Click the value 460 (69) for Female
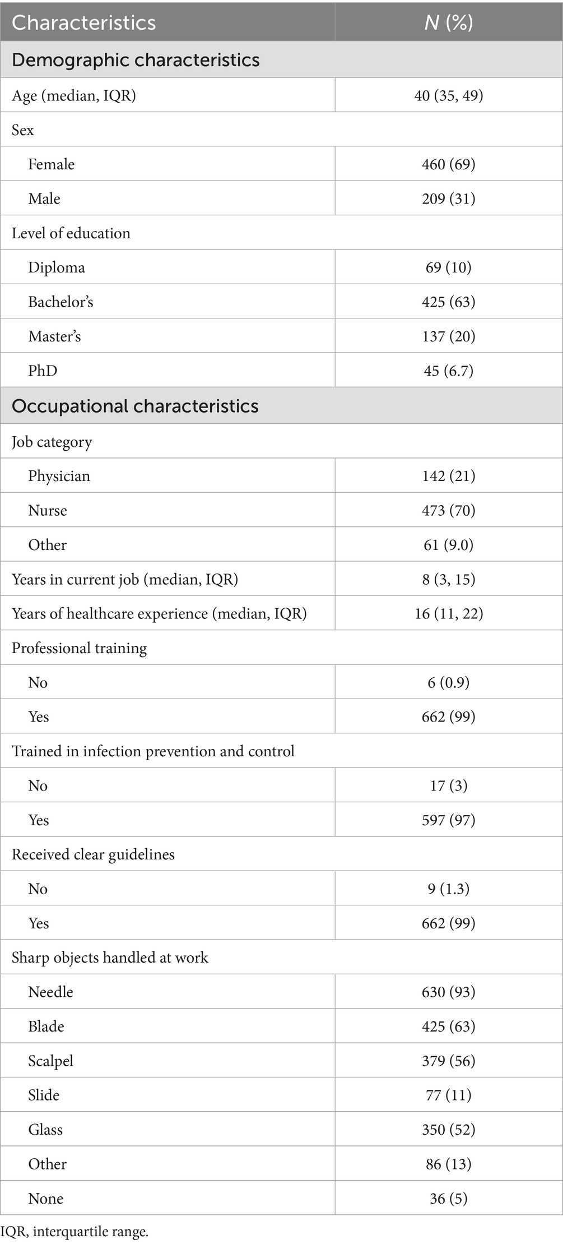This screenshot has width=563, height=1244. pos(448,164)
